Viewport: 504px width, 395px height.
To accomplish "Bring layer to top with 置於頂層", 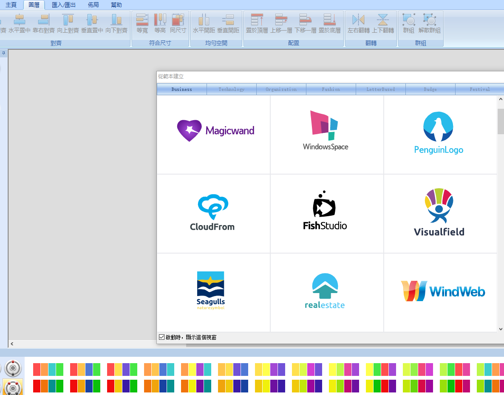I will 257,23.
